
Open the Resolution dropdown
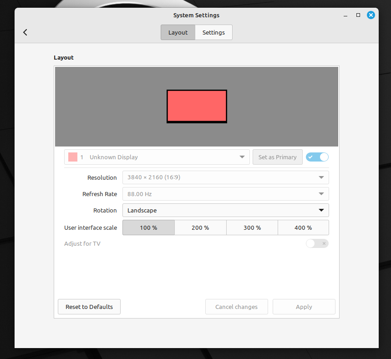(x=226, y=177)
